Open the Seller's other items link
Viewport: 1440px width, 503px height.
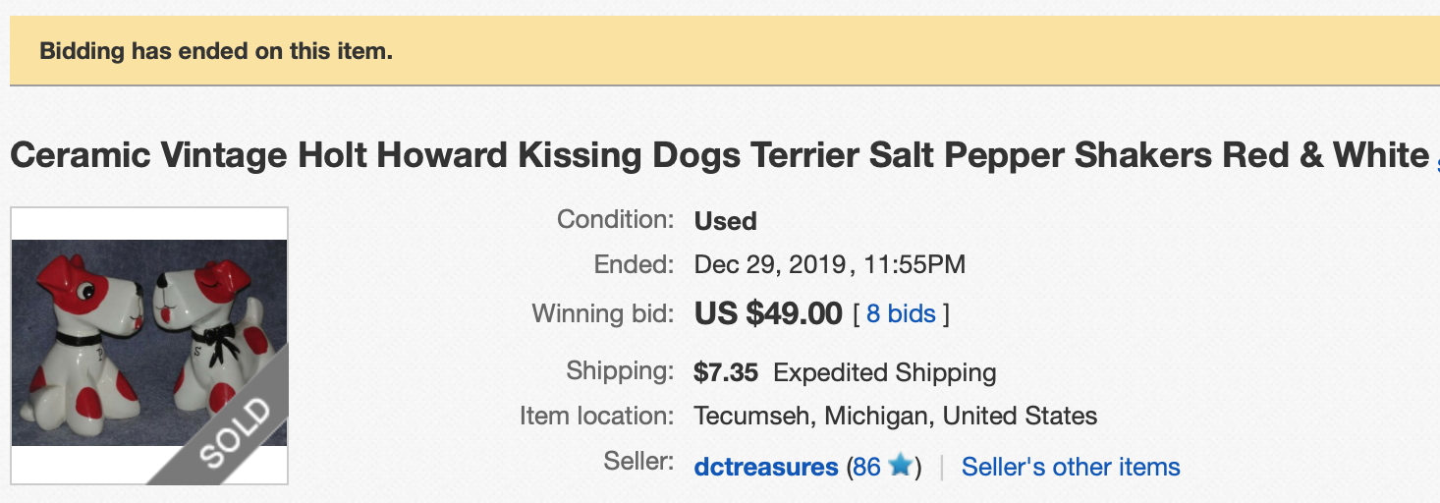click(1071, 467)
